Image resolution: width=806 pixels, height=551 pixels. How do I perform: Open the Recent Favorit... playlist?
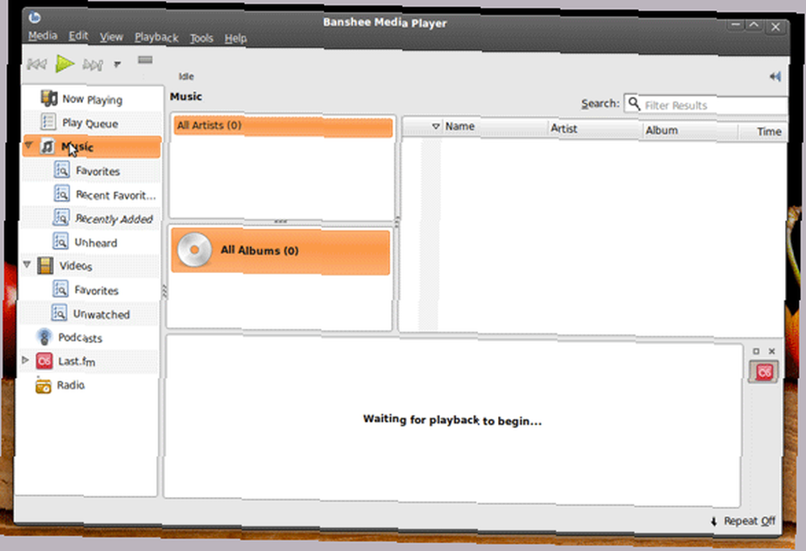pos(115,195)
